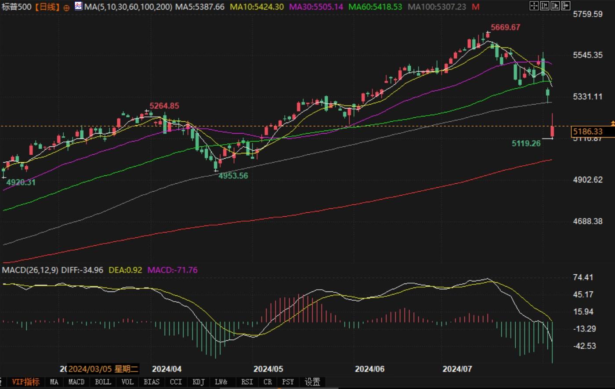Click the crosshair cursor icon at top right

coord(534,6)
